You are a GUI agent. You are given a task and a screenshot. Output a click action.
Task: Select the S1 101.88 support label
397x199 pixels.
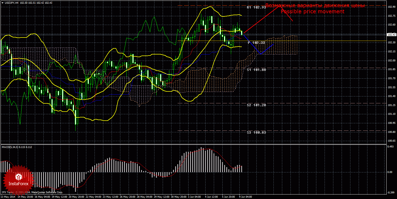pos(256,70)
